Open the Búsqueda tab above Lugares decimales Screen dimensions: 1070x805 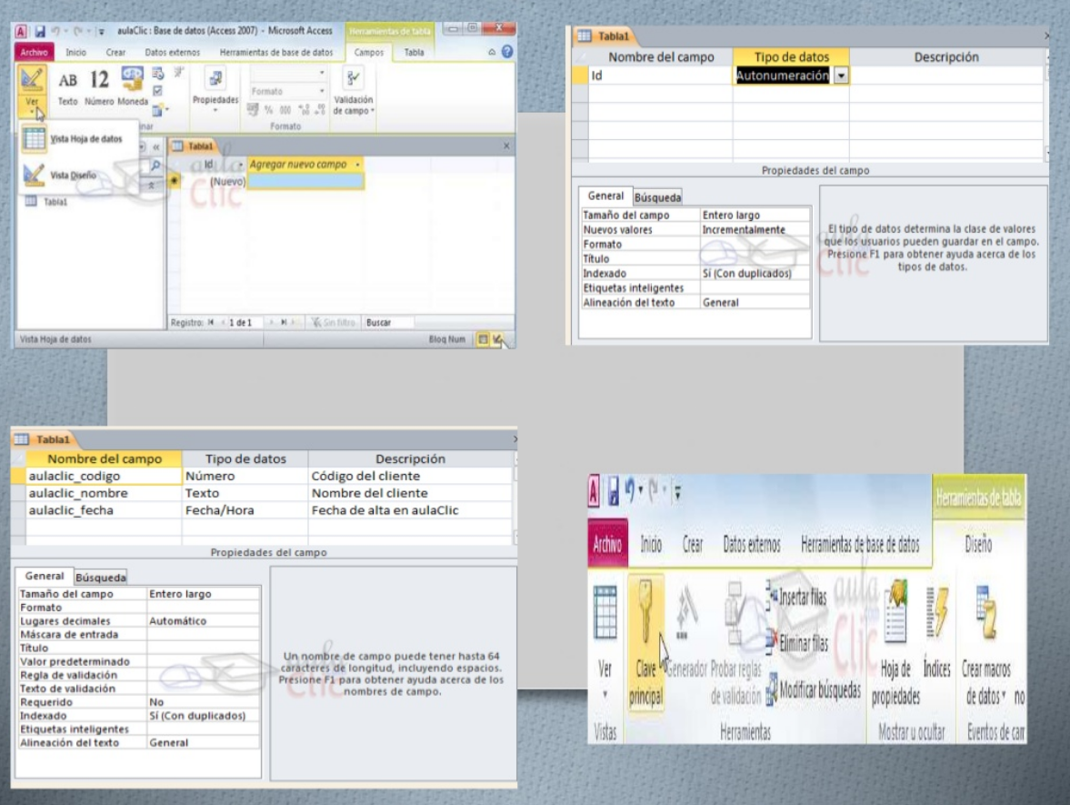[x=100, y=578]
